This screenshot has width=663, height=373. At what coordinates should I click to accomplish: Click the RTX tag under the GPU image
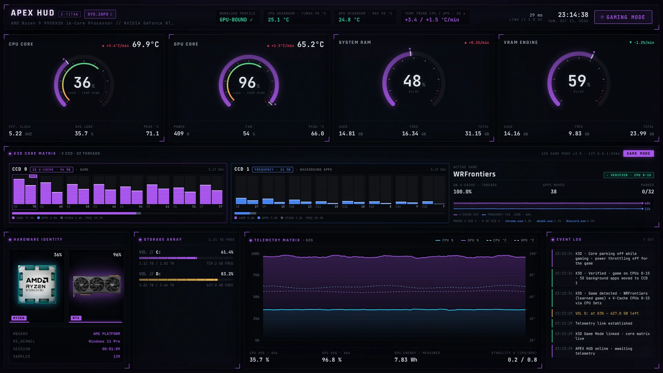tap(76, 318)
